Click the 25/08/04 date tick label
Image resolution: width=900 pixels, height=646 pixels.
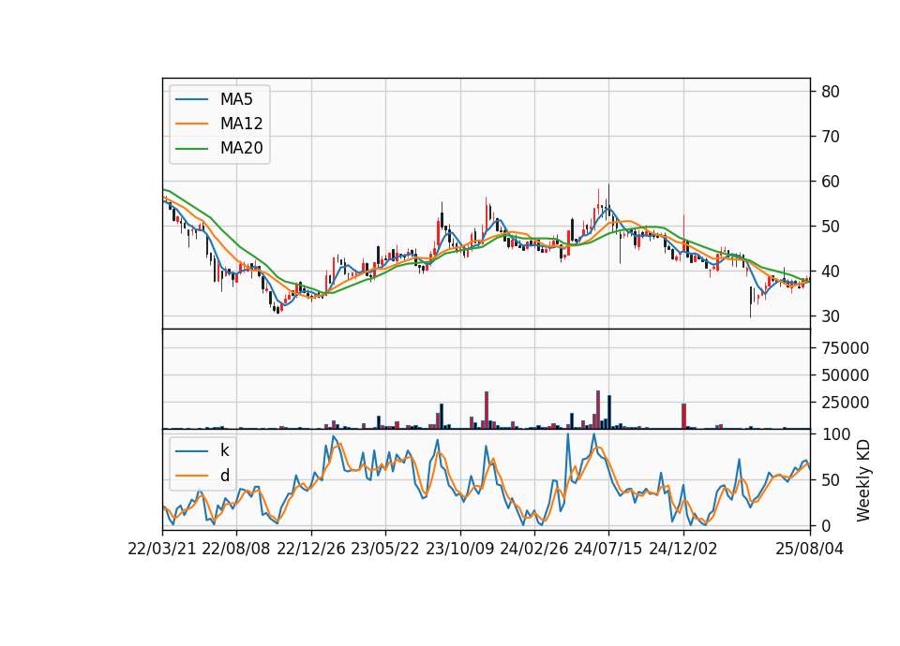pos(810,549)
